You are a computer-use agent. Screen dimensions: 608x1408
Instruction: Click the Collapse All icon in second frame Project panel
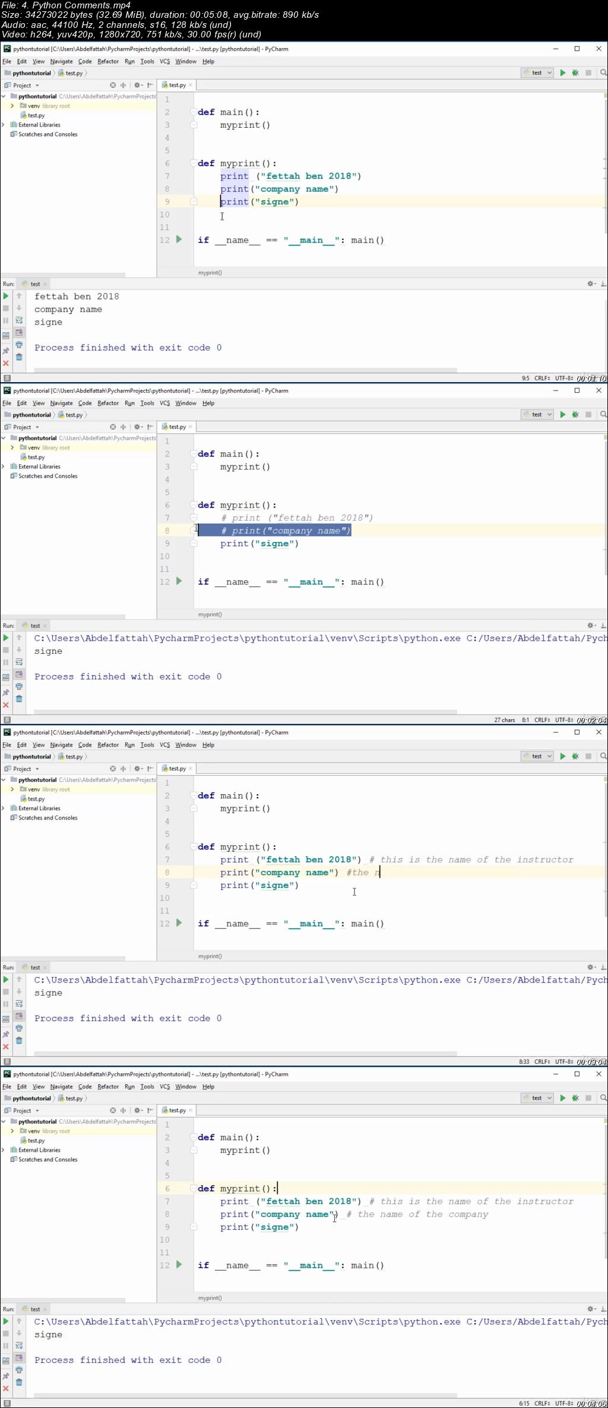coord(123,427)
